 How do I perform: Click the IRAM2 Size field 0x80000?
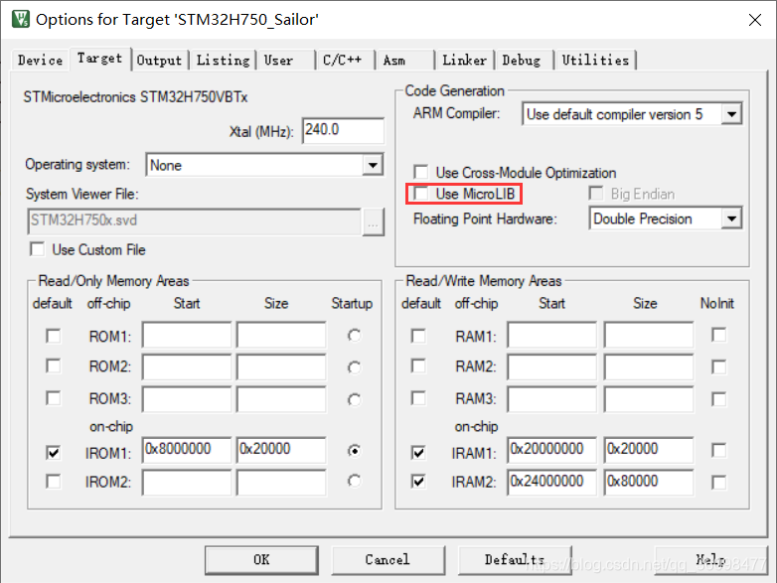click(x=648, y=482)
